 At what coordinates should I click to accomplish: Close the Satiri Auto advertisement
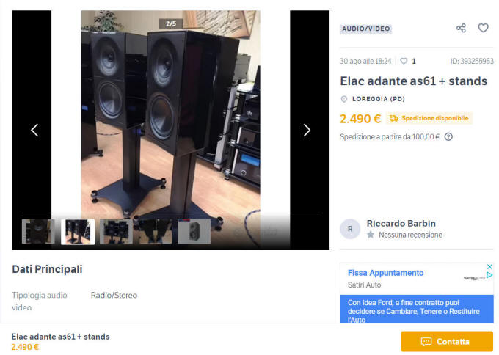pos(489,266)
